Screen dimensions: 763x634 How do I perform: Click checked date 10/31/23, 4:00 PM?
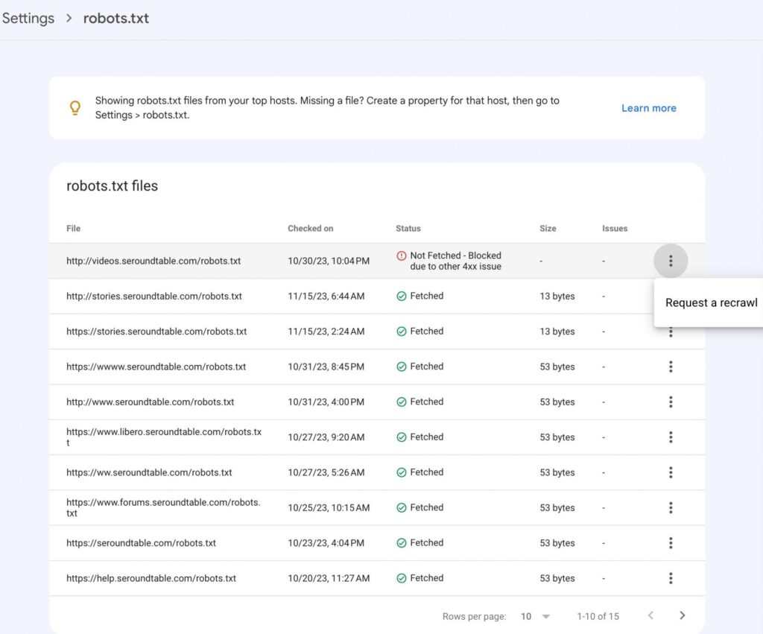coord(326,402)
